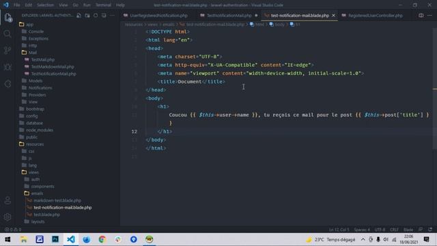Open the Run and Debug view
The height and width of the screenshot is (246, 437).
click(x=8, y=67)
